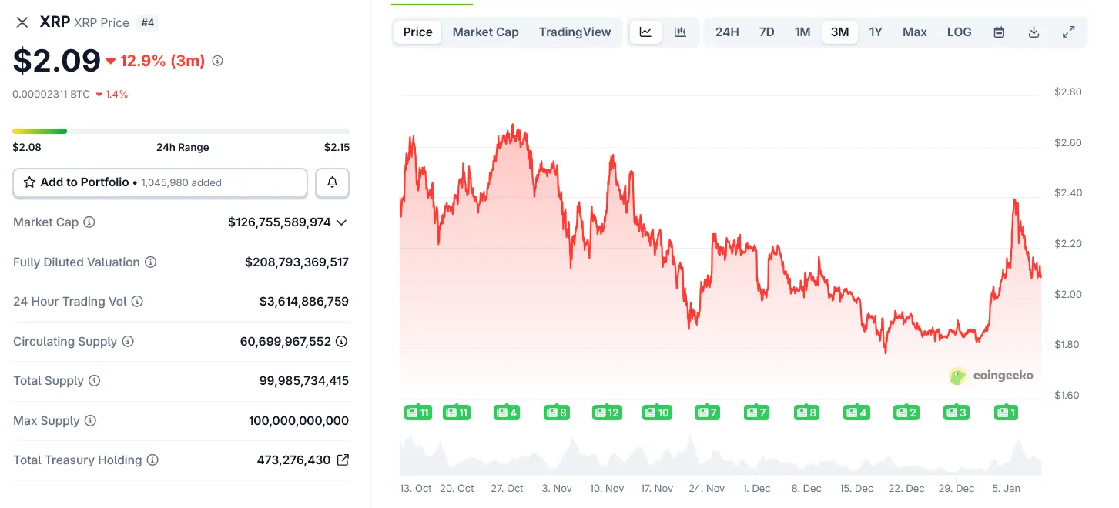Viewport: 1119px width, 508px height.
Task: Click the 24h Range progress bar
Action: click(x=180, y=131)
